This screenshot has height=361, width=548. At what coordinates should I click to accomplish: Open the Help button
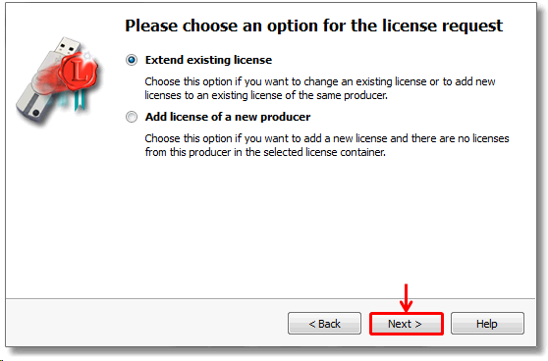click(x=487, y=324)
